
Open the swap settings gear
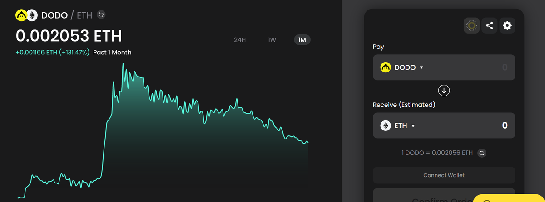click(x=507, y=26)
